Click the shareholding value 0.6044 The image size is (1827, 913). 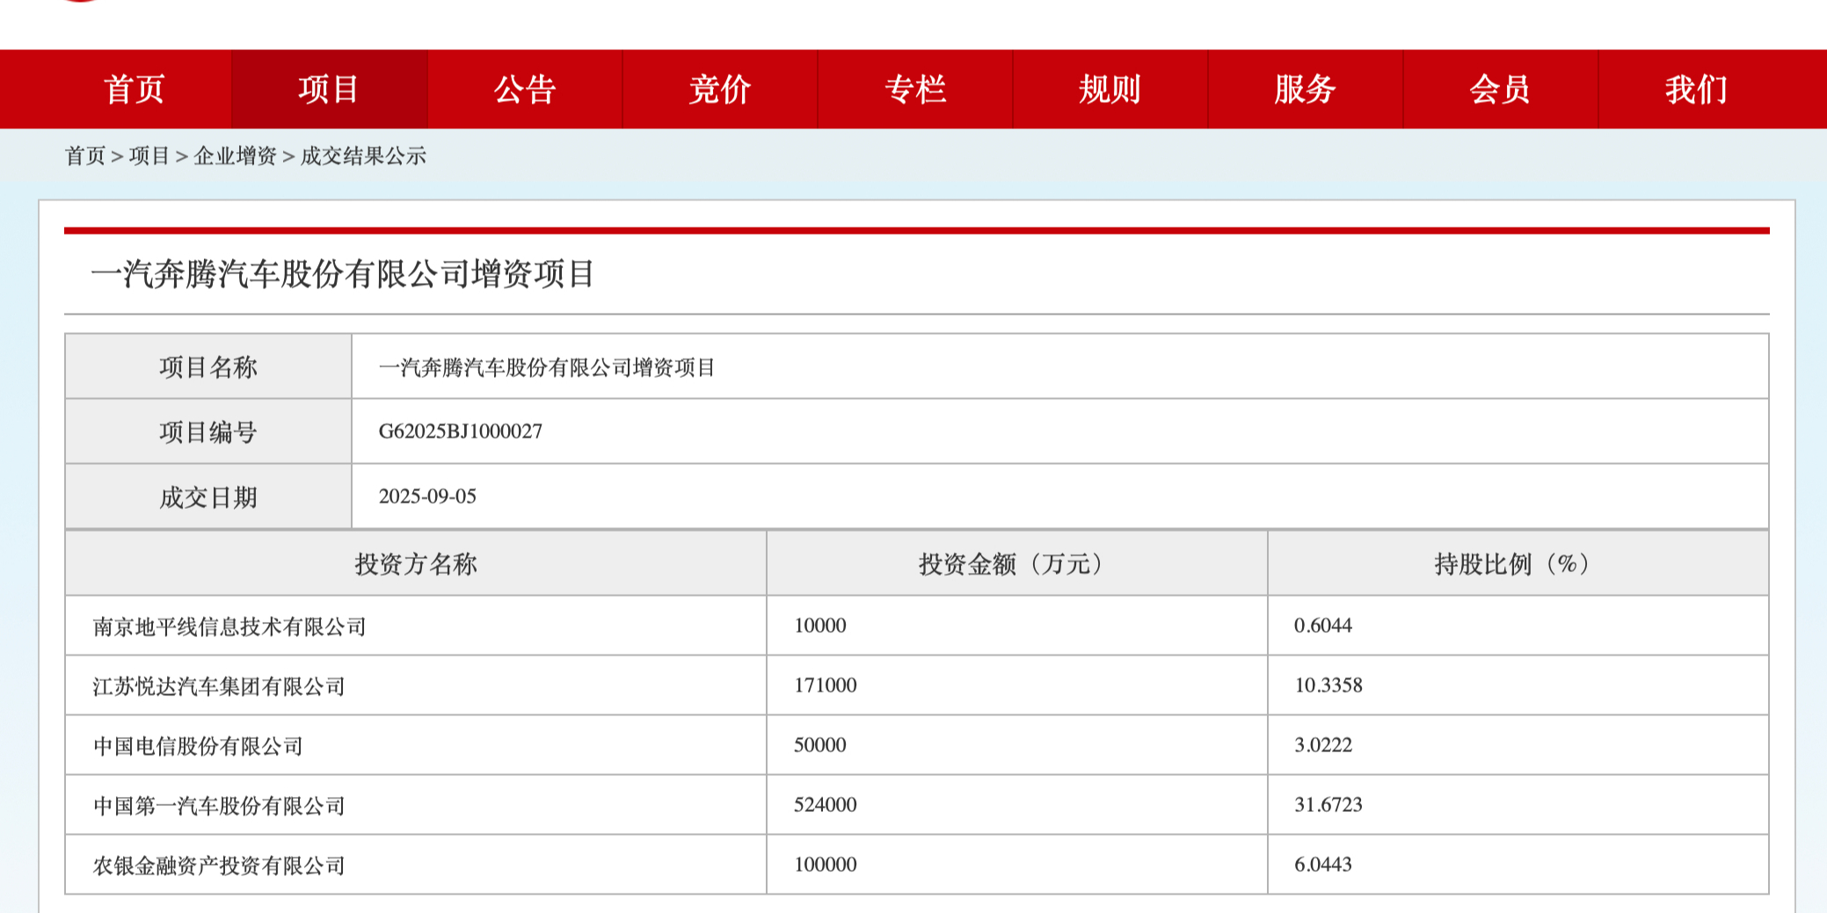pyautogui.click(x=1323, y=626)
